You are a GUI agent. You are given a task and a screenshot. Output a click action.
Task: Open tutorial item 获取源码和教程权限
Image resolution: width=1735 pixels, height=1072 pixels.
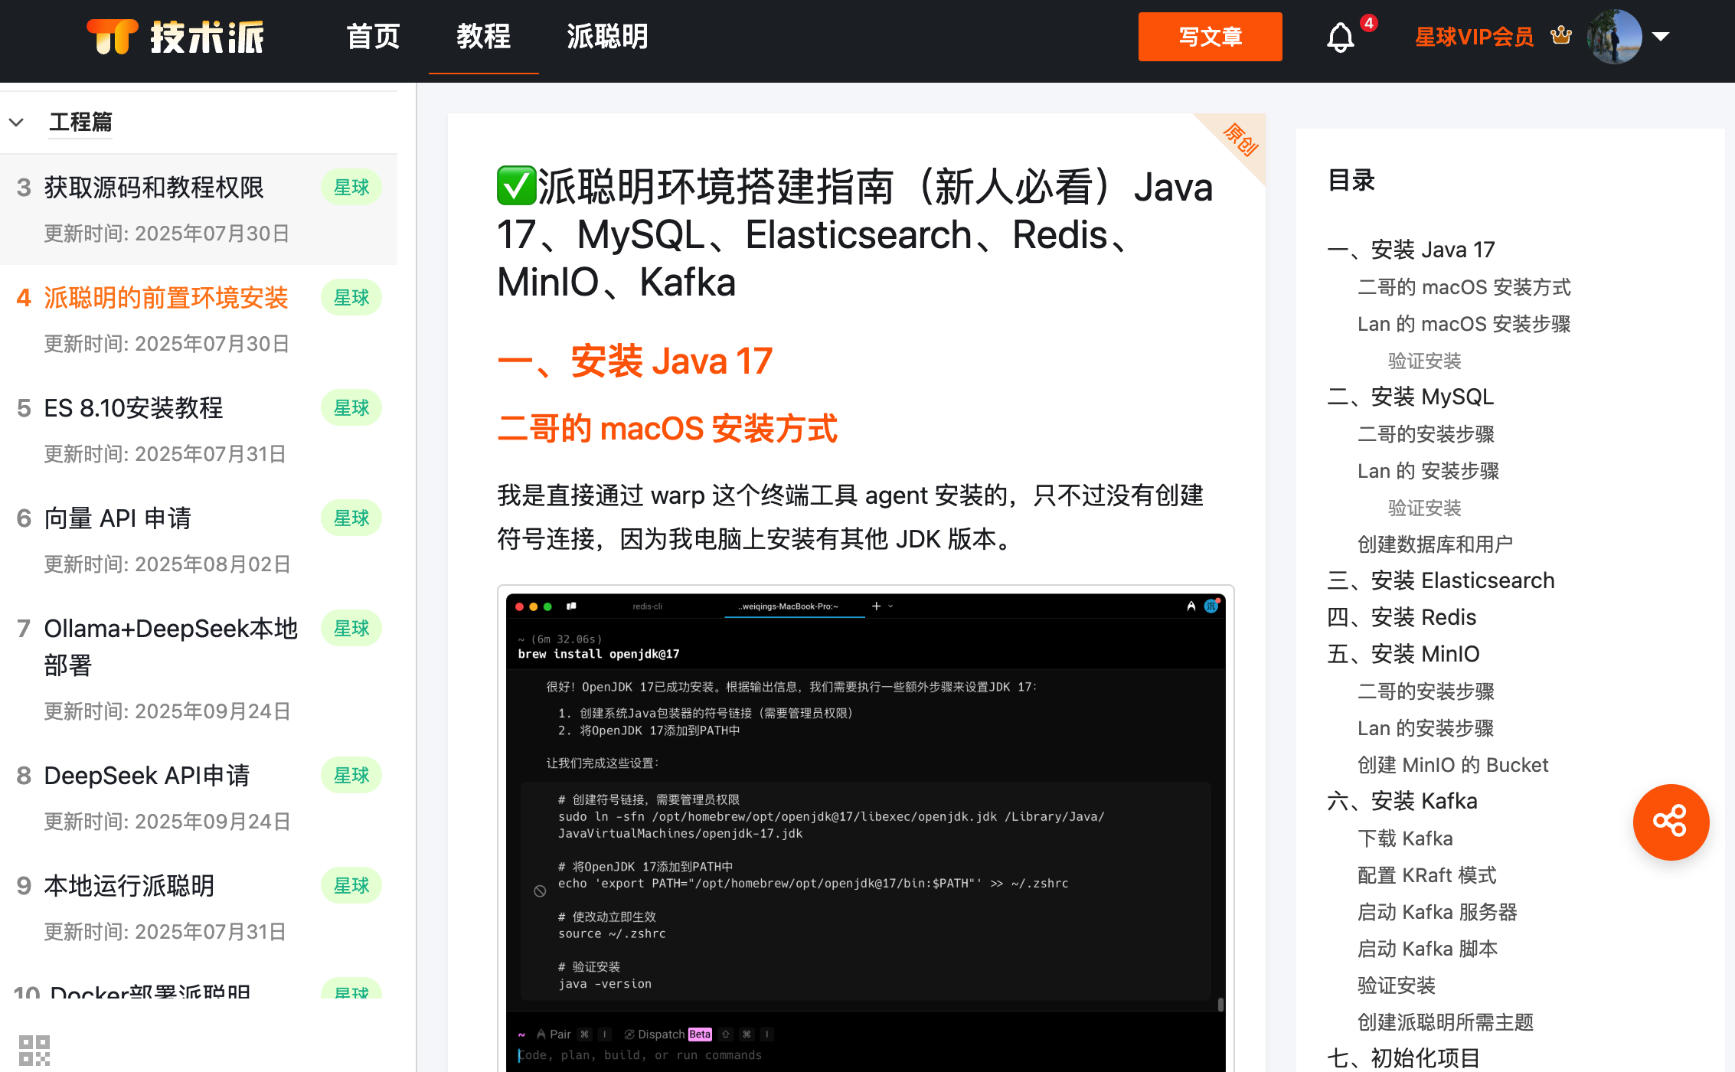[x=154, y=188]
